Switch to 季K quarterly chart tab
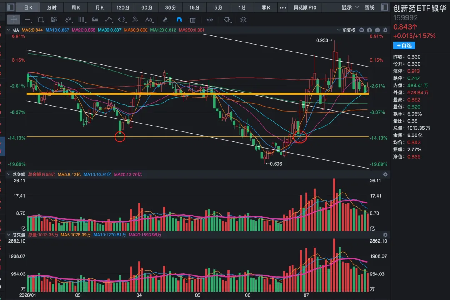 266,8
